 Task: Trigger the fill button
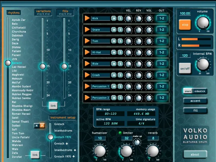(195, 110)
